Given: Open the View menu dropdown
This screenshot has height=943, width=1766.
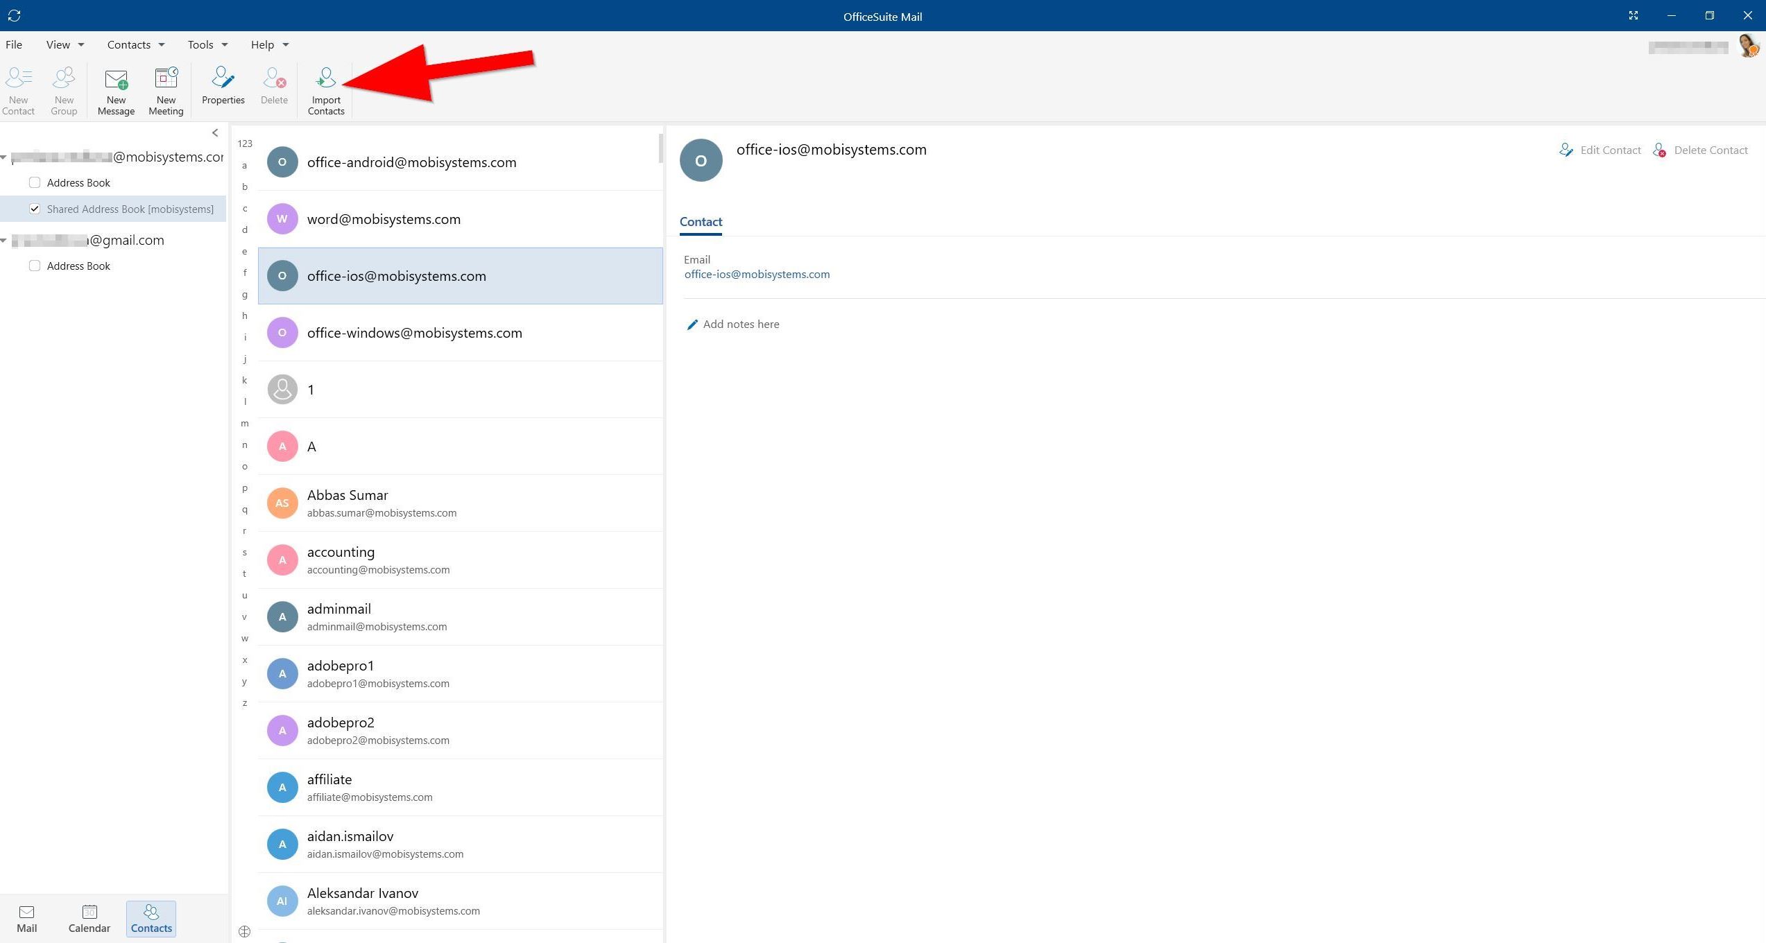Looking at the screenshot, I should coord(65,44).
